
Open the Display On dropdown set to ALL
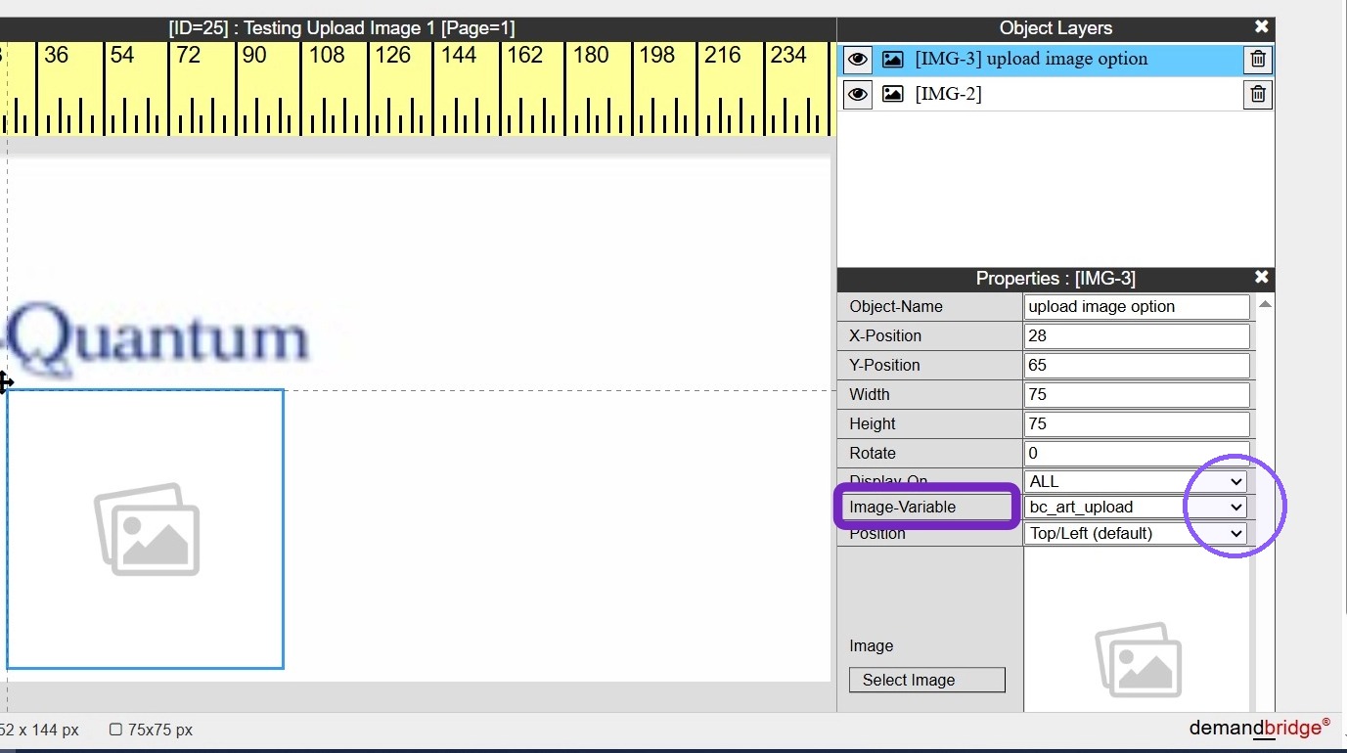coord(1137,481)
